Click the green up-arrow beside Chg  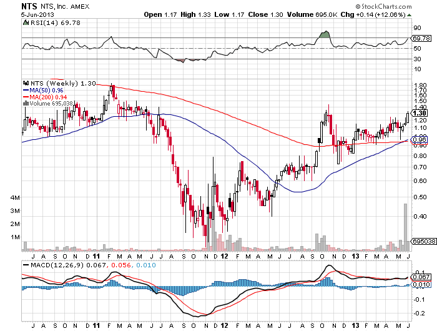click(x=409, y=15)
